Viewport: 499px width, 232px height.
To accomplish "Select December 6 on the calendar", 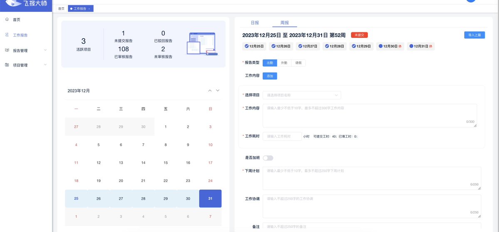I will (x=121, y=145).
